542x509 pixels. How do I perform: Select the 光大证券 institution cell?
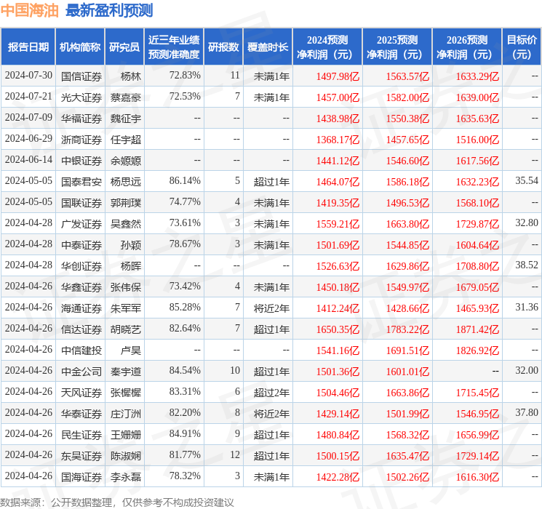tap(81, 97)
